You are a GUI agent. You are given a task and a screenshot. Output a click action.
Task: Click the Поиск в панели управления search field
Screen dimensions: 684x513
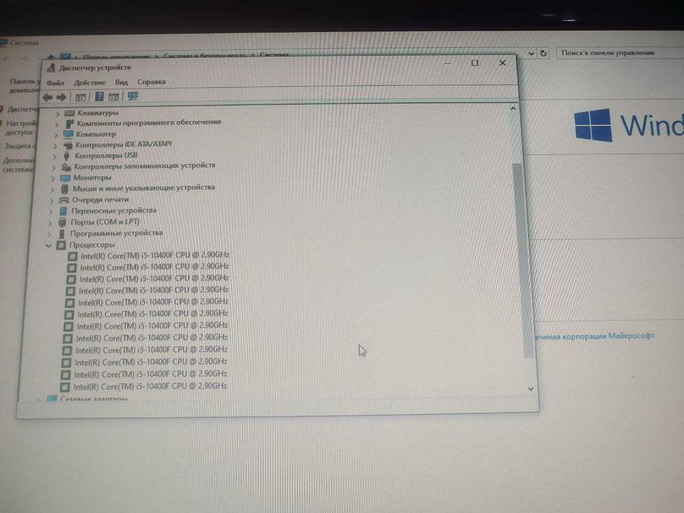(x=619, y=53)
